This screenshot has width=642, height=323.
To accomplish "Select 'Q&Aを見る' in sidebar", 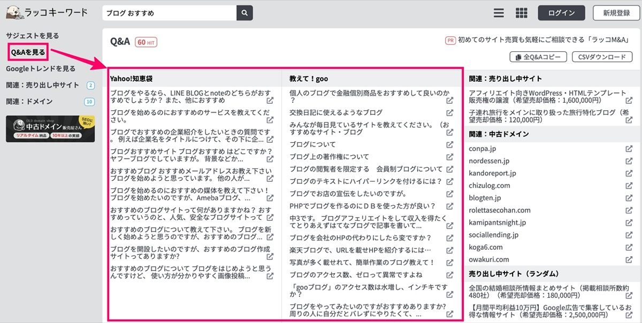I will (28, 52).
